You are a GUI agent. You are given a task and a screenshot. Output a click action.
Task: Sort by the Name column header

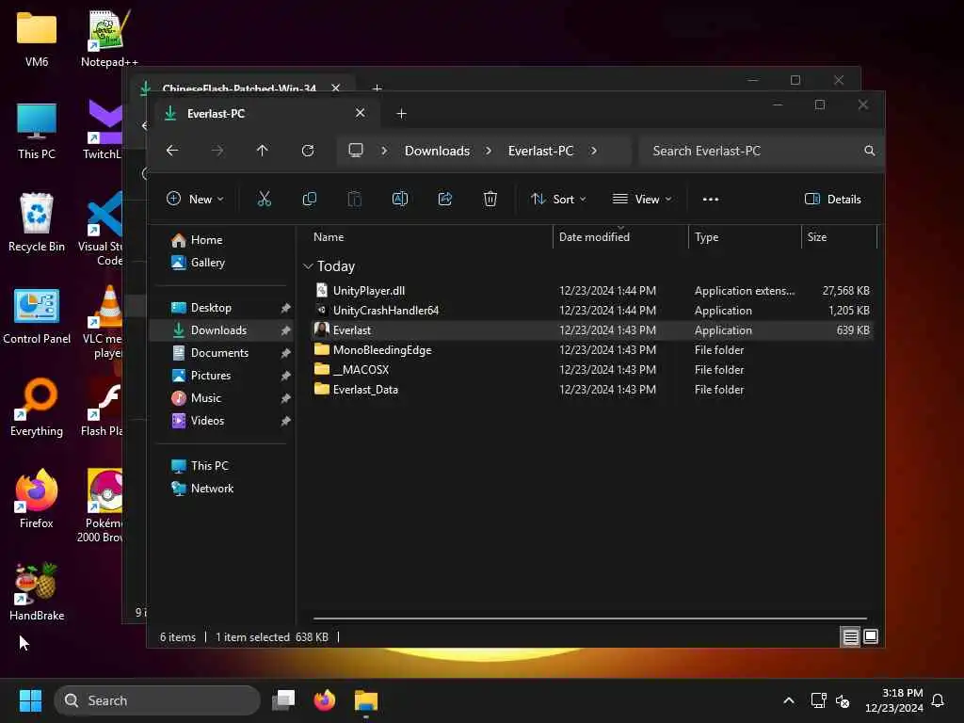tap(430, 236)
